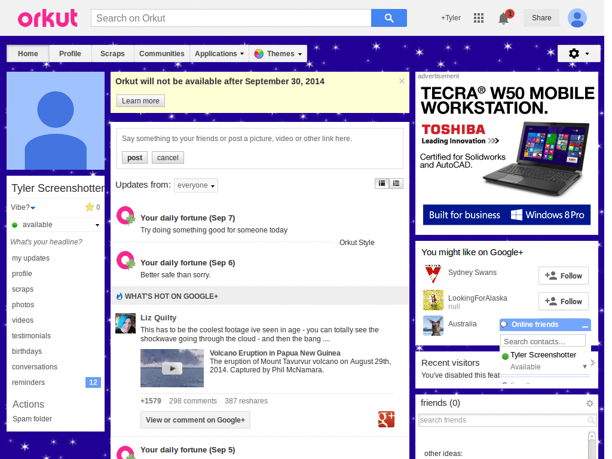Click the red Google+ icon
Screen dimensions: 612x459
pos(387,419)
